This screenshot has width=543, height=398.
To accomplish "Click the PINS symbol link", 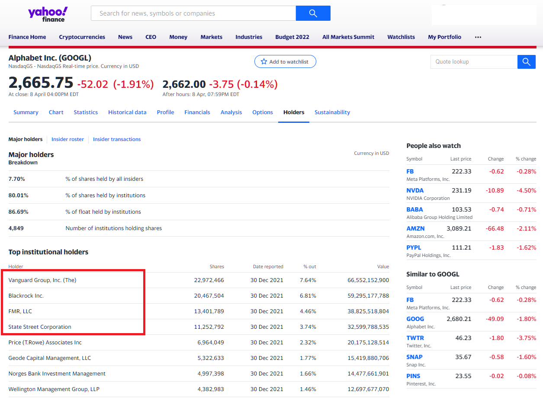I will tap(413, 376).
